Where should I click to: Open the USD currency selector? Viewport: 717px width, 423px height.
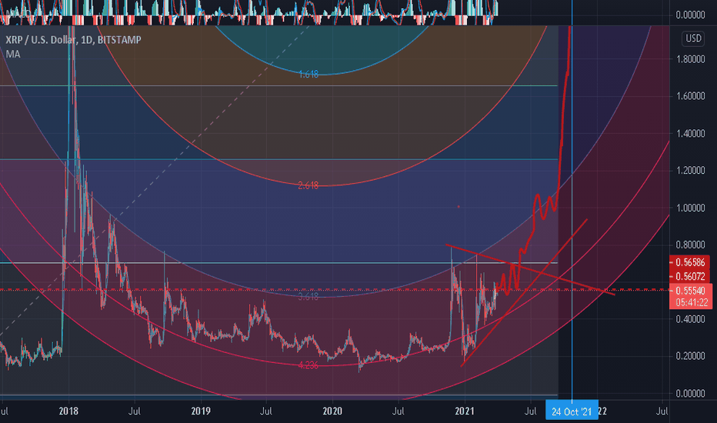coord(693,38)
